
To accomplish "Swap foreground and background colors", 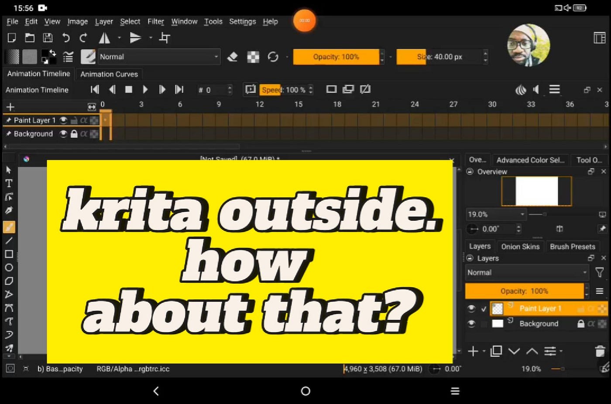I will tap(53, 52).
